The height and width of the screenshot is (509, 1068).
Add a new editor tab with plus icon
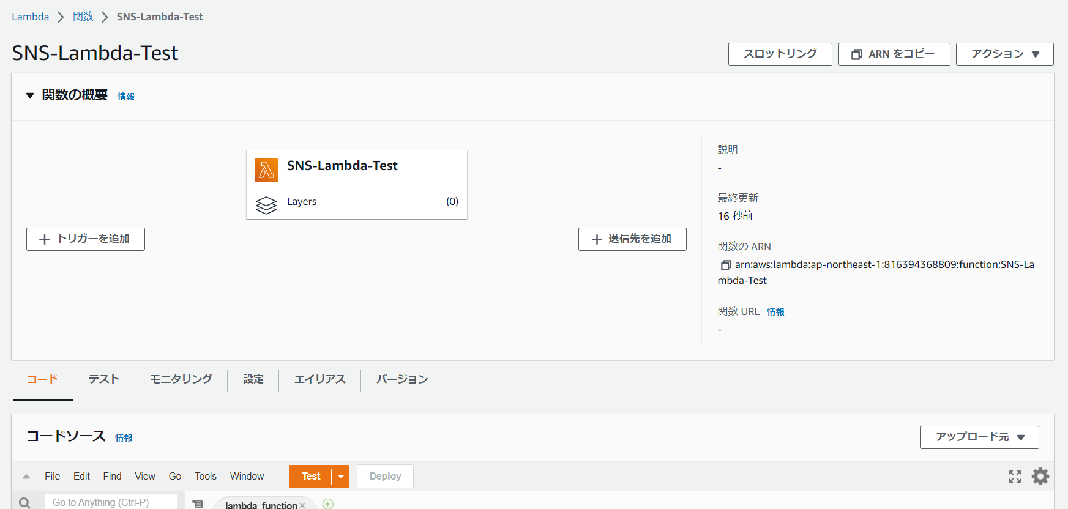[x=328, y=504]
